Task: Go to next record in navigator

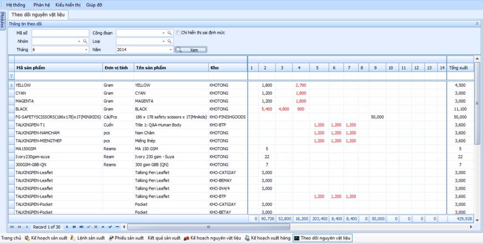Action: tap(67, 227)
